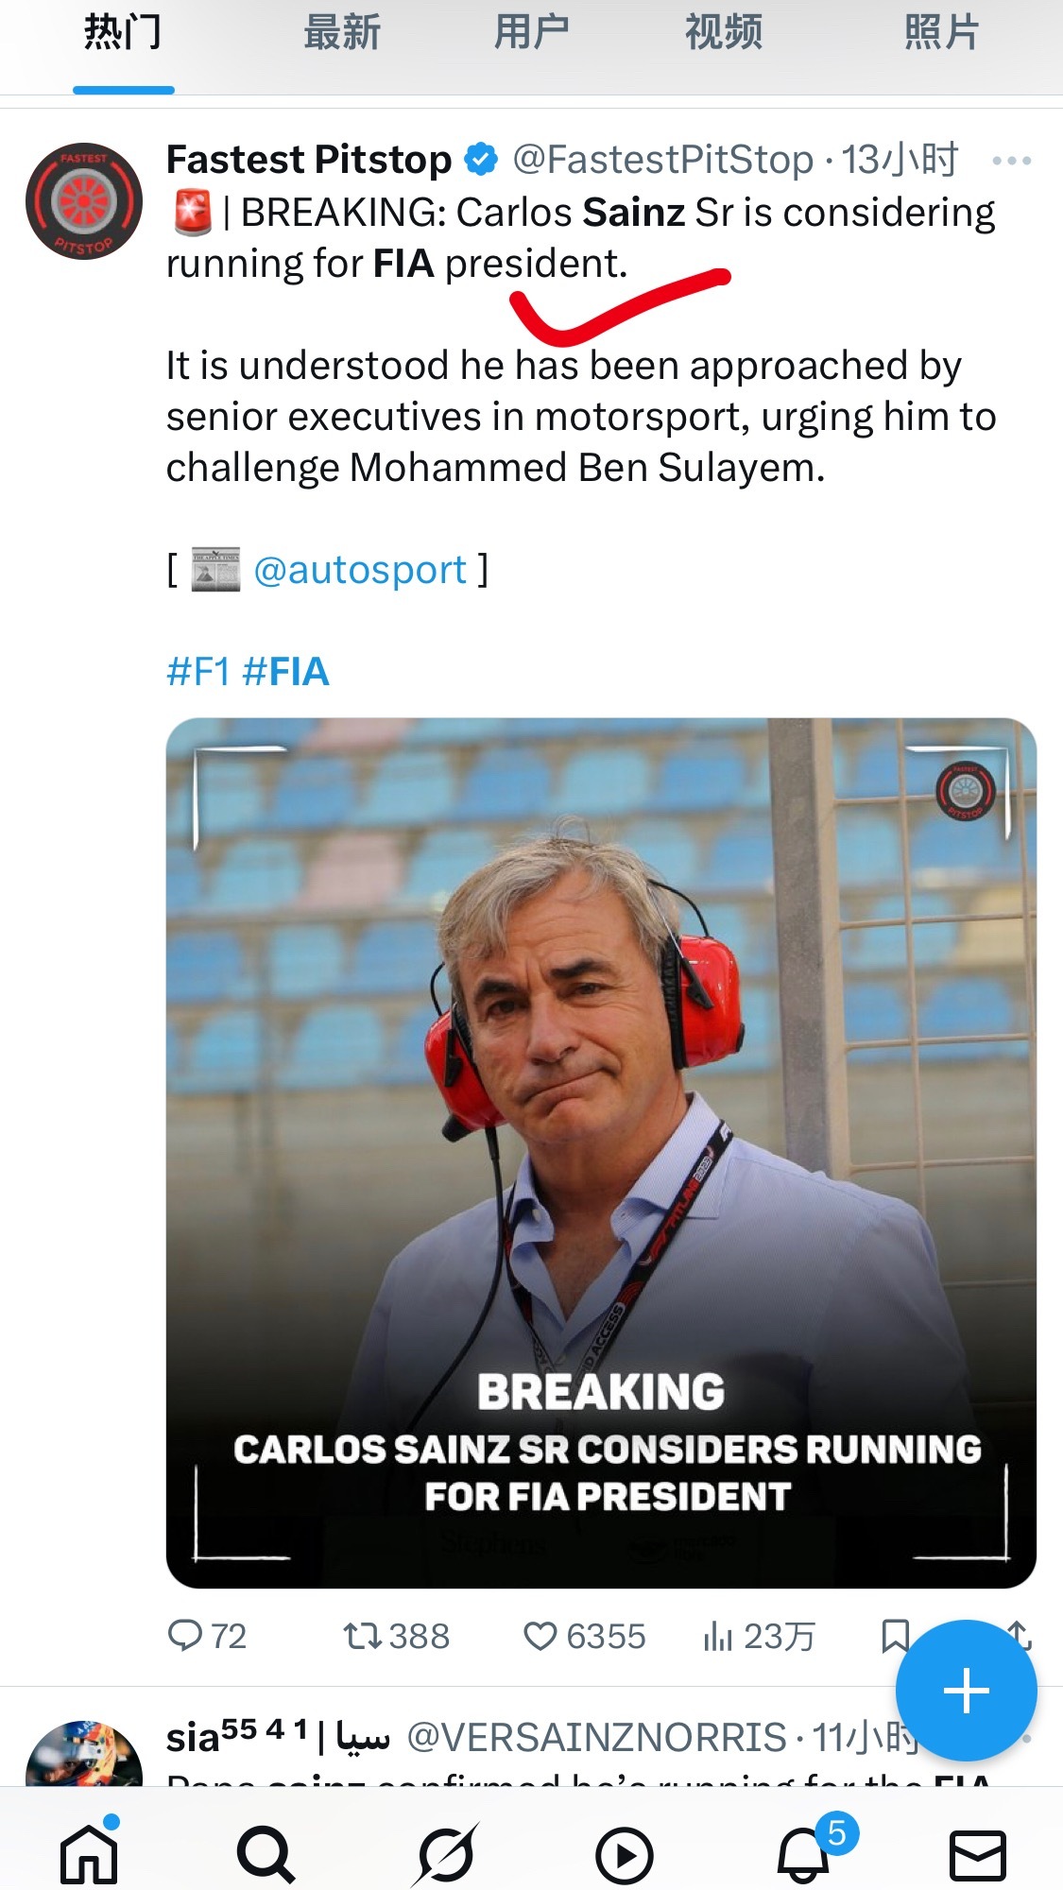This screenshot has height=1890, width=1063.
Task: Switch to the 最新 tab
Action: [x=341, y=33]
